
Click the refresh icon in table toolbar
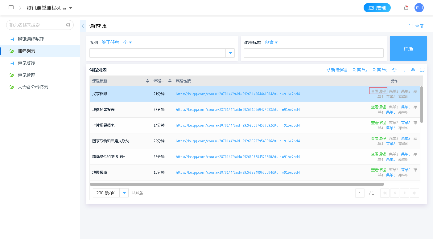click(394, 70)
